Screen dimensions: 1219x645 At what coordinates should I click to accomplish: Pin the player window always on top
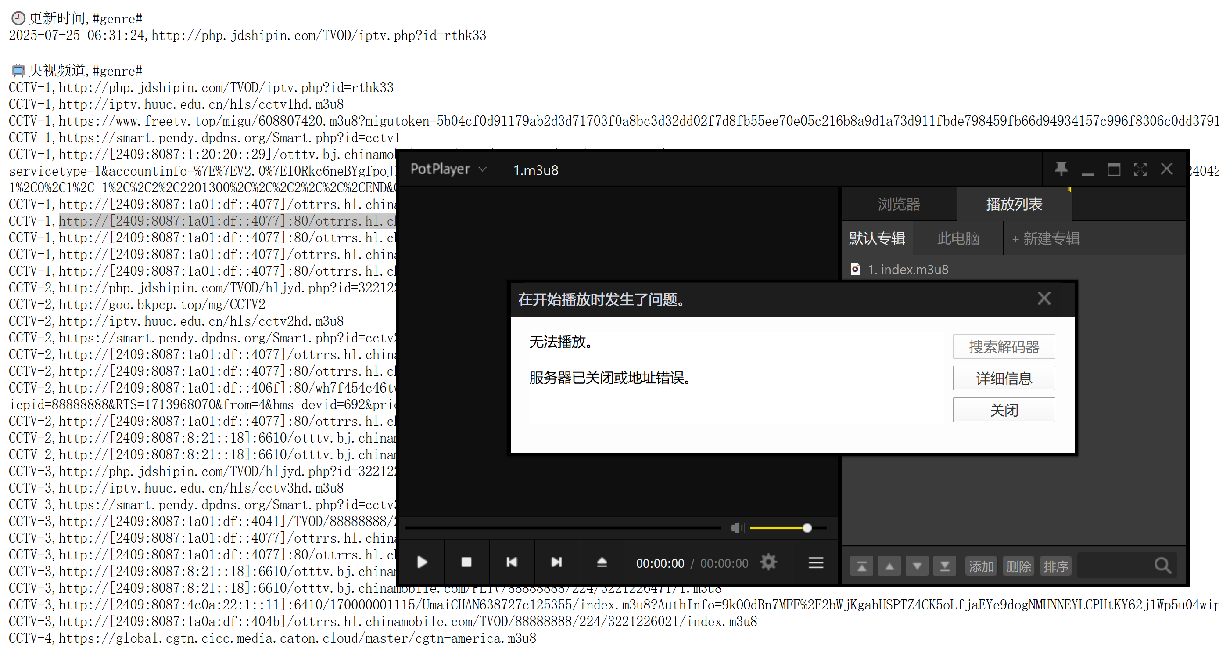pos(1061,169)
